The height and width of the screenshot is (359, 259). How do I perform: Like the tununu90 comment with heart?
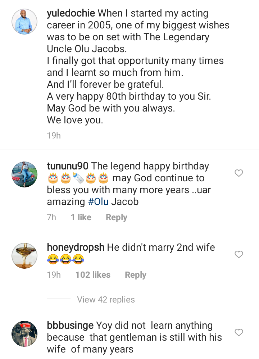pyautogui.click(x=239, y=173)
